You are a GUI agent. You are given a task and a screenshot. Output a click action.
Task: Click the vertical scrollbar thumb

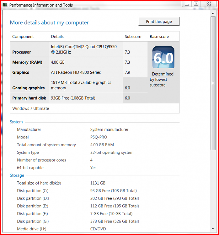click(213, 83)
